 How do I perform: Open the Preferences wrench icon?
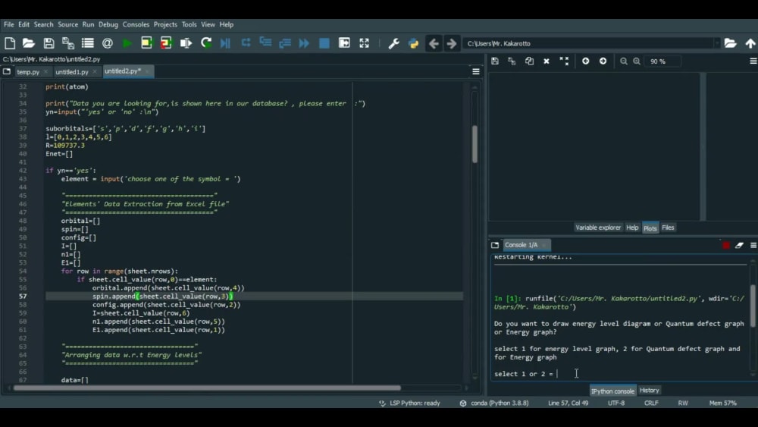tap(393, 43)
